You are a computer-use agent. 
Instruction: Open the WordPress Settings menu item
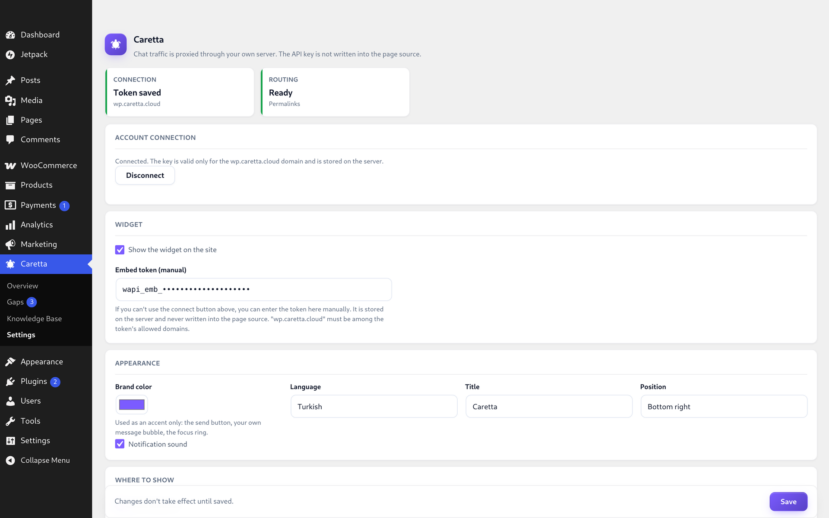[x=46, y=441]
